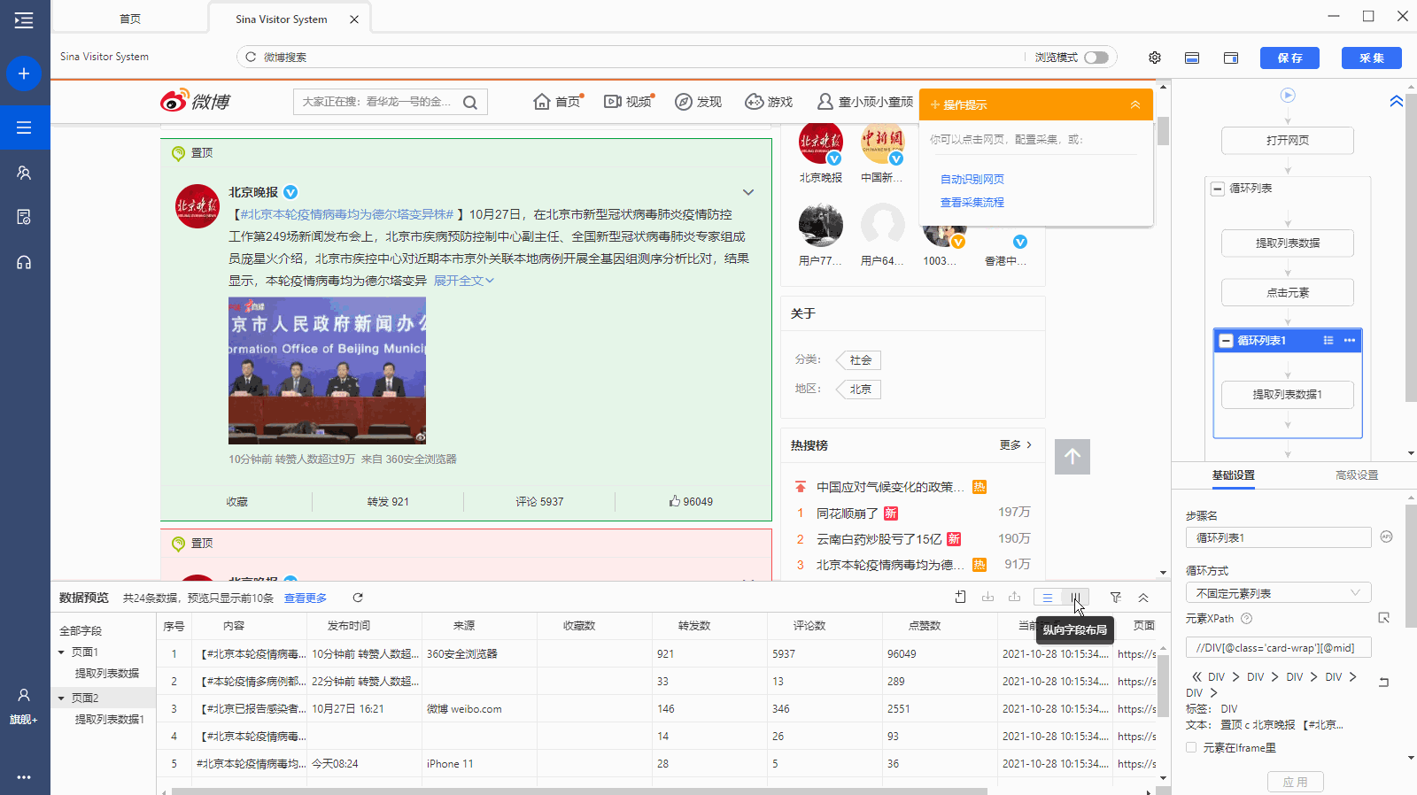
Task: Open the more options dots in sidebar
Action: (24, 777)
